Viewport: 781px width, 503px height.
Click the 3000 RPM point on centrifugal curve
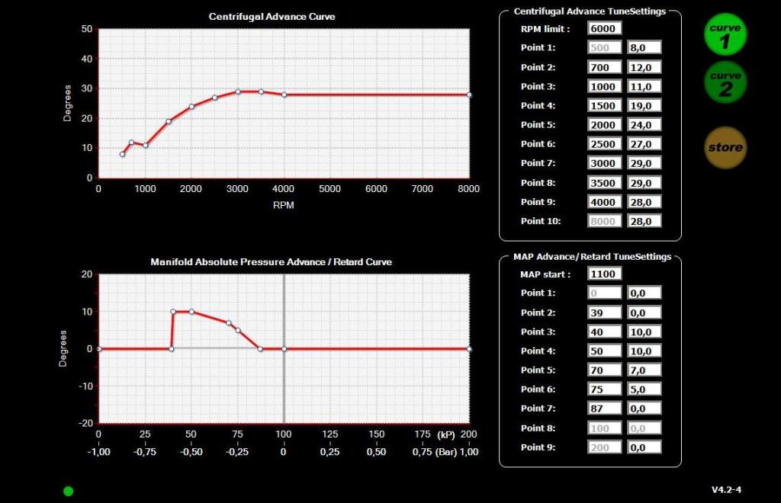point(238,91)
